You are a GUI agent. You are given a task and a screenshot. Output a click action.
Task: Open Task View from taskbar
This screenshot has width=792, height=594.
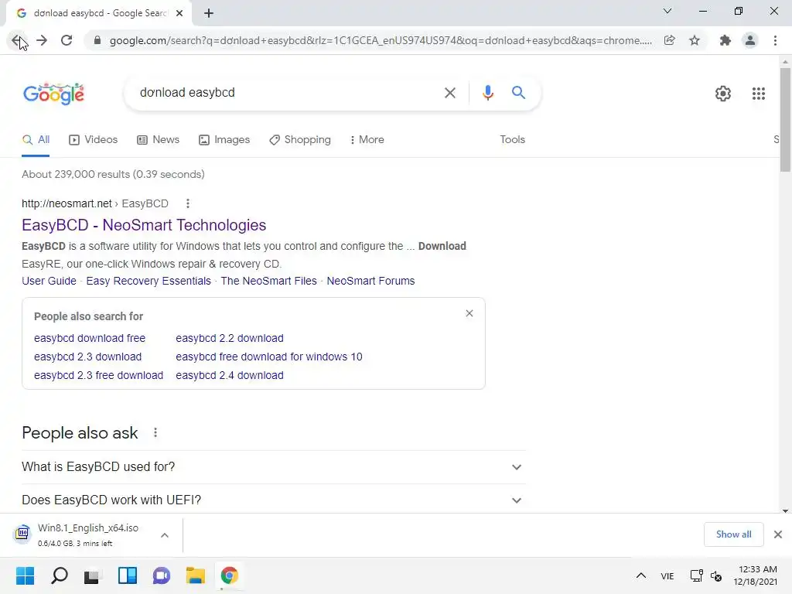click(93, 575)
